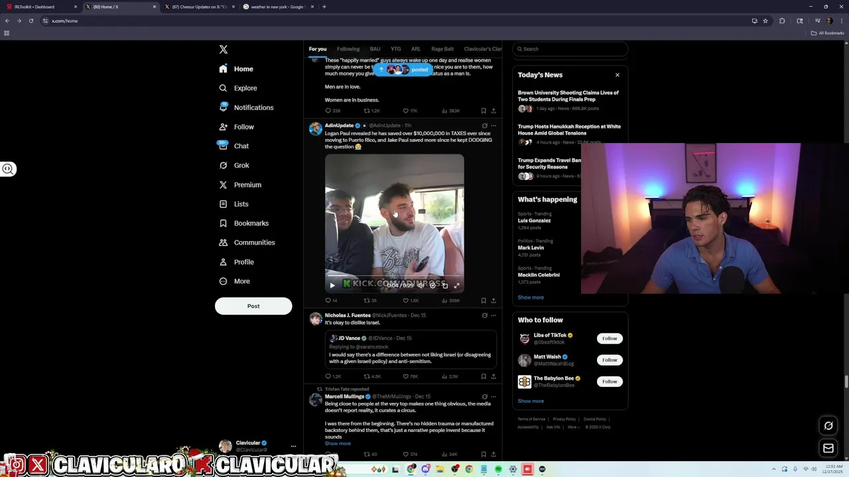Play the AdinUpdate video
Image resolution: width=849 pixels, height=477 pixels.
point(332,286)
